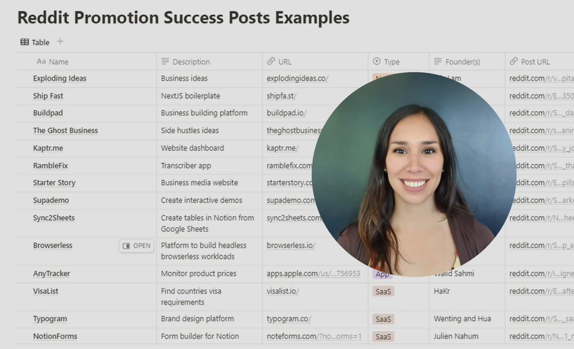Click the Table grid icon
This screenshot has width=574, height=349.
pos(25,42)
